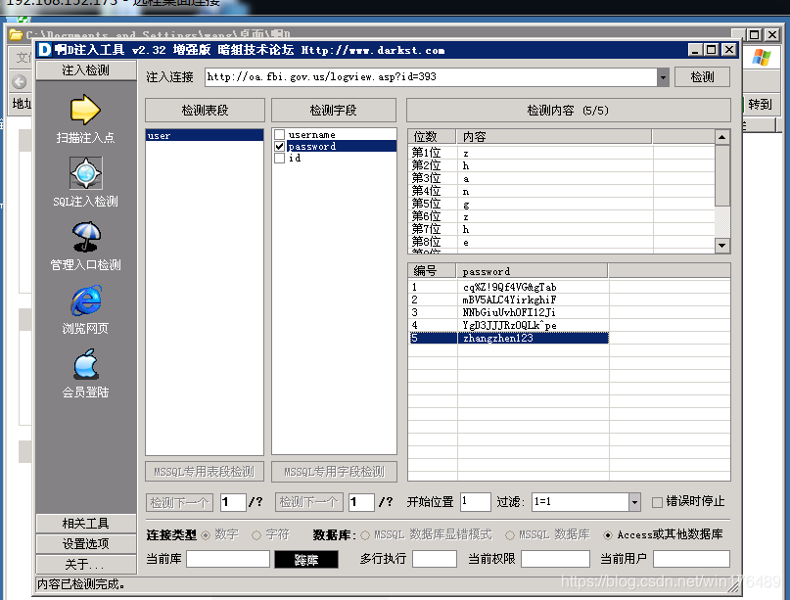Click the black 跨库 button

click(x=306, y=560)
